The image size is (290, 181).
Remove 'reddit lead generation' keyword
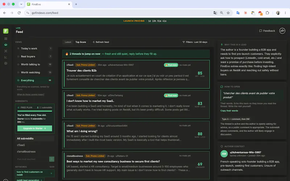click(x=41, y=180)
